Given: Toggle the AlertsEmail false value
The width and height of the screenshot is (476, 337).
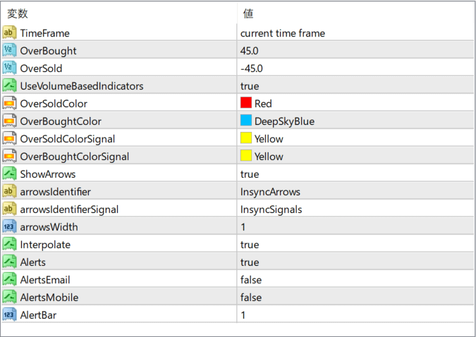Looking at the screenshot, I should (355, 280).
